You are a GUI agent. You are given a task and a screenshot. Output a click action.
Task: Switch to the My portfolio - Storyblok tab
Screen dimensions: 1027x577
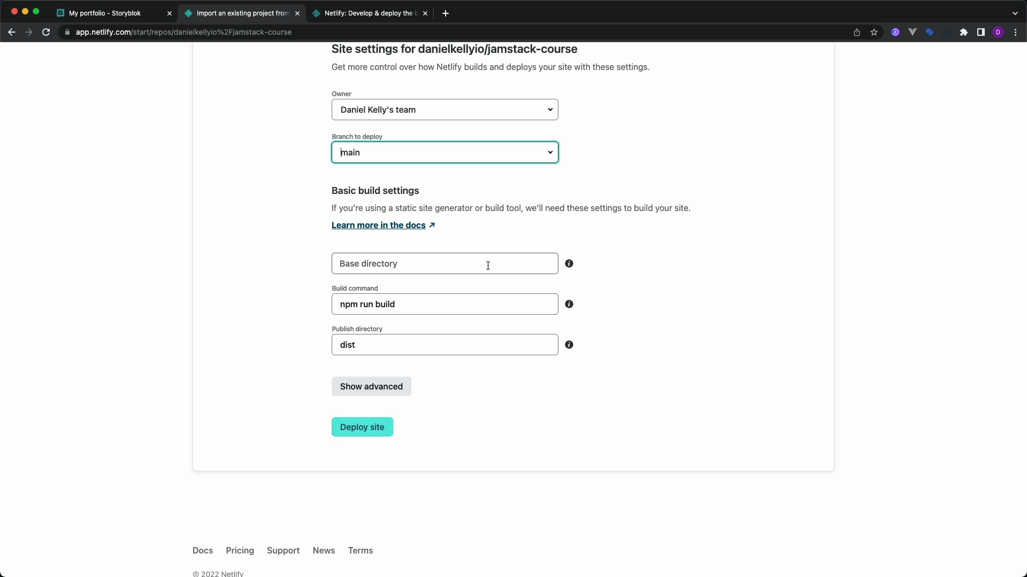click(114, 13)
